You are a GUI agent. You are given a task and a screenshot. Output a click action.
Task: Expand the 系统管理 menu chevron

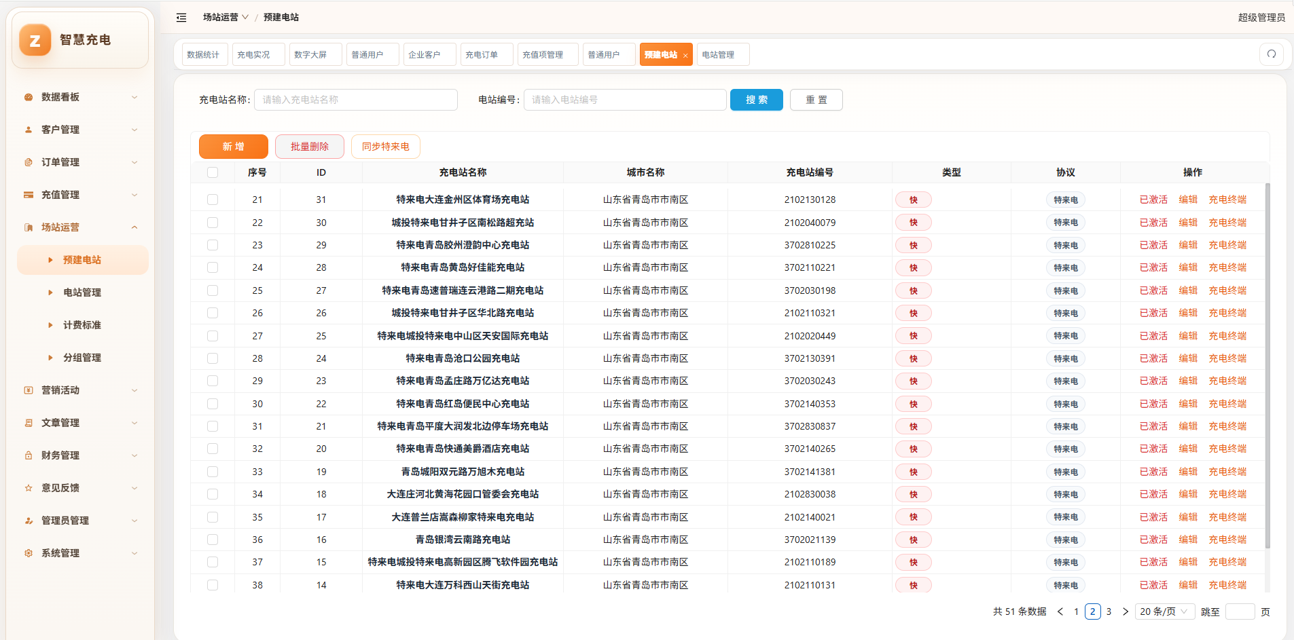(x=134, y=553)
